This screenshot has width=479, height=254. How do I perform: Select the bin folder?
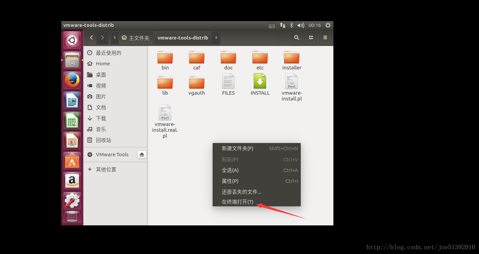(x=165, y=61)
